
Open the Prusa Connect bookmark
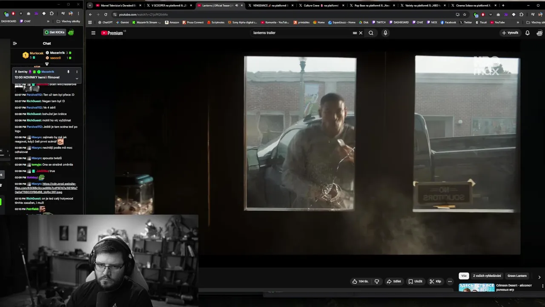[x=193, y=22]
